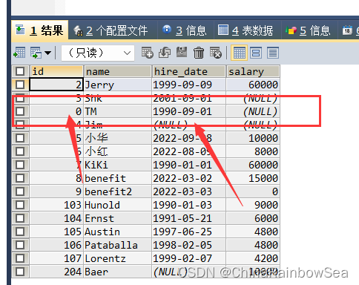Check the Austin row checkbox
Viewport: 359px width, 285px height.
20,232
